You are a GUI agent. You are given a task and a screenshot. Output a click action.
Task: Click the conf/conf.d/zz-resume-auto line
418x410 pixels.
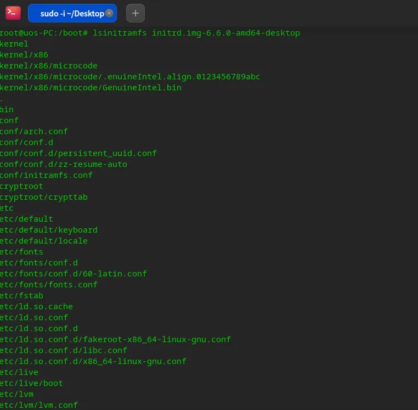64,164
